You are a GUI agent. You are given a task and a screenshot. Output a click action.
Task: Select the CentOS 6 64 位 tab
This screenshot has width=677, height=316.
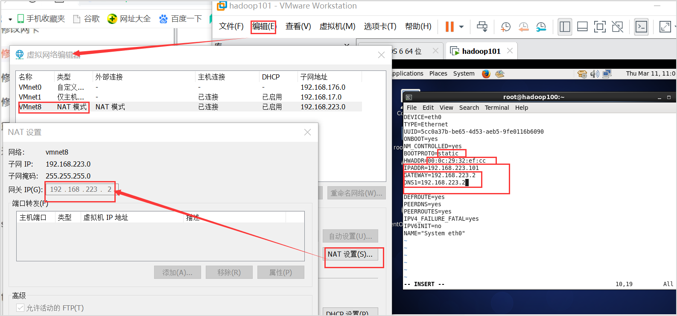[407, 51]
